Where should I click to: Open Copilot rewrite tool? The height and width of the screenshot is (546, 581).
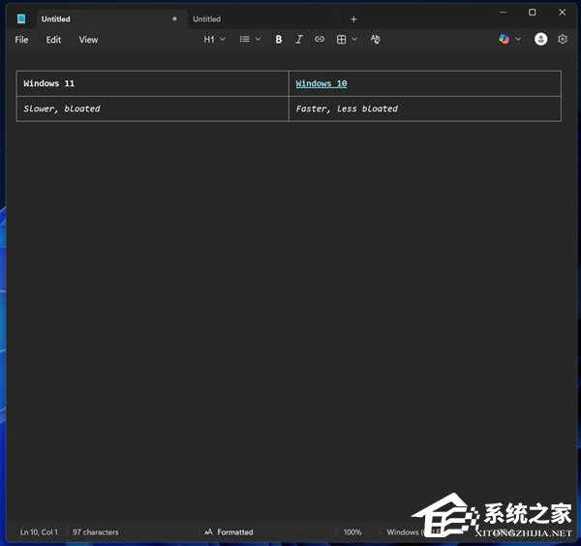click(504, 39)
